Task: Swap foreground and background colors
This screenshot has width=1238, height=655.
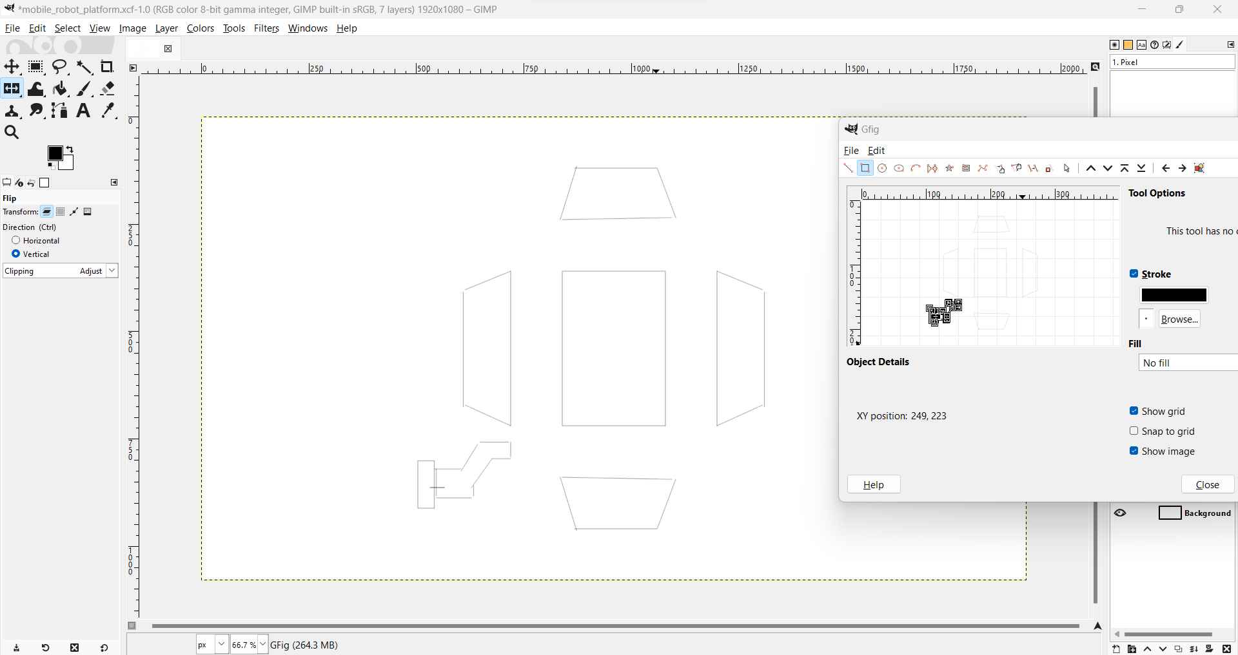Action: click(x=70, y=149)
